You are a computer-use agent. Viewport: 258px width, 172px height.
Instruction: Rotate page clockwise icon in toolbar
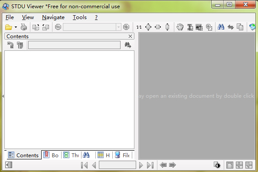(x=36, y=27)
